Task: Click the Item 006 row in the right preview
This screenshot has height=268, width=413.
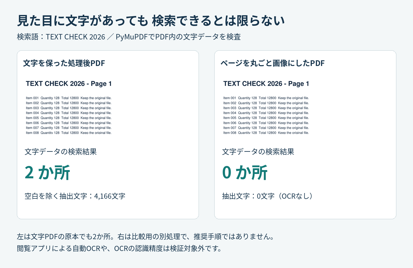Action: (266, 123)
